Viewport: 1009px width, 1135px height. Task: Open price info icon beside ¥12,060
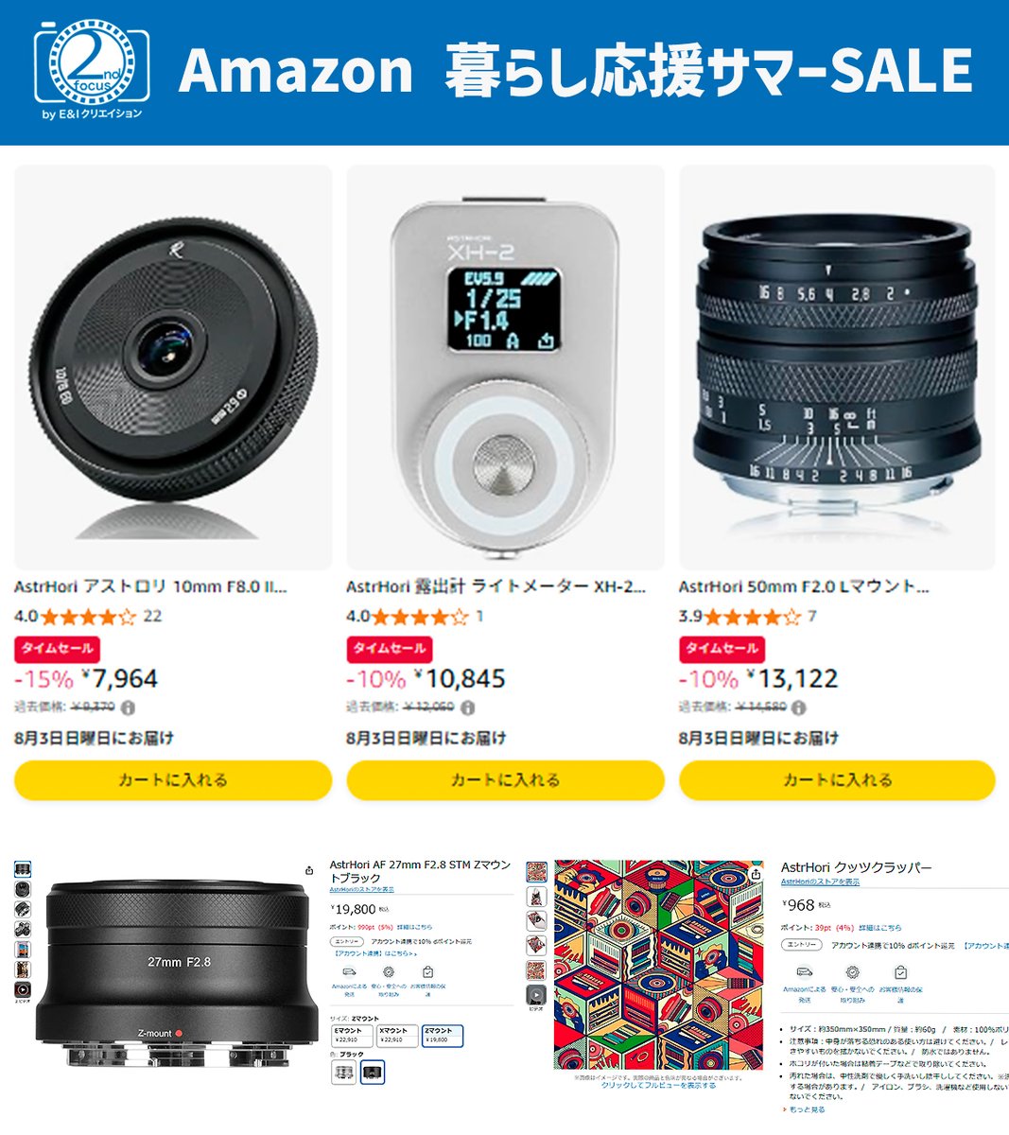click(x=467, y=707)
